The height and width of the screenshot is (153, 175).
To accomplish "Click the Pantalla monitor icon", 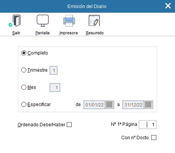I will pyautogui.click(x=43, y=21).
